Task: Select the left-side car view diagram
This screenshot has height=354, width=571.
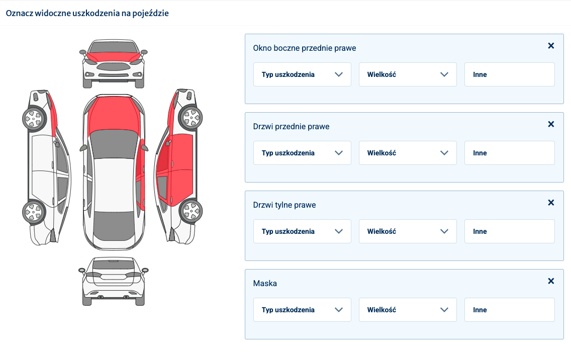Action: [46, 167]
